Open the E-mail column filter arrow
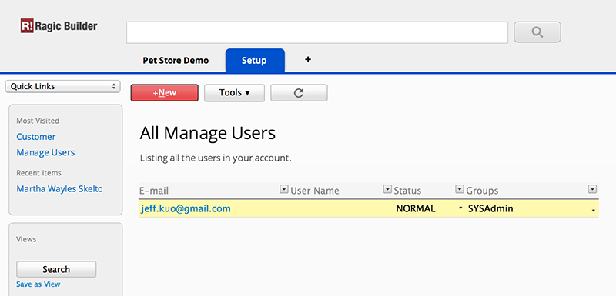This screenshot has height=296, width=616. [283, 189]
